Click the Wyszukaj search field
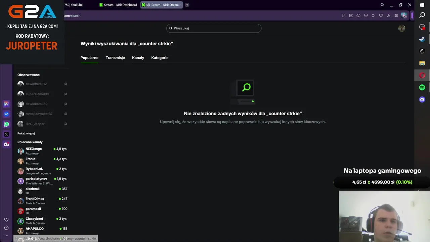Image resolution: width=430 pixels, height=242 pixels. coord(214,28)
